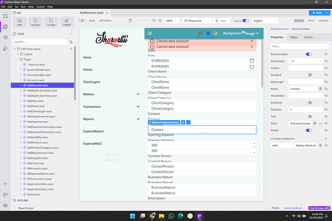Viewport: 332px width, 221px height.
Task: Dismiss the first Cannot save Account alert
Action: tap(252, 41)
